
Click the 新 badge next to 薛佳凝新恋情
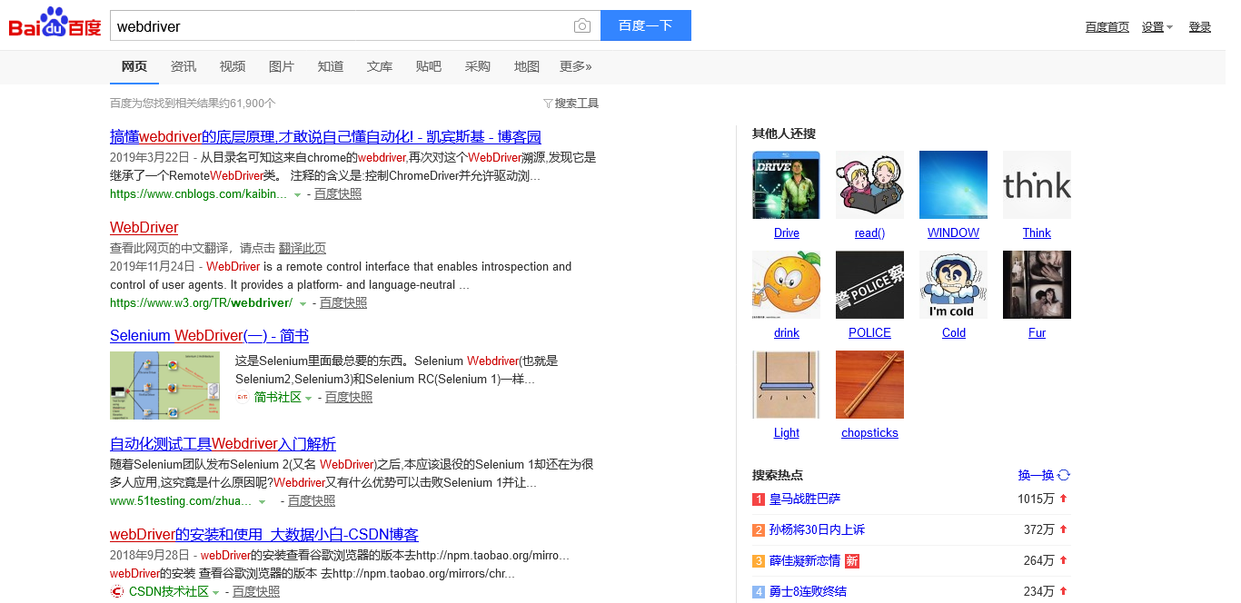851,561
